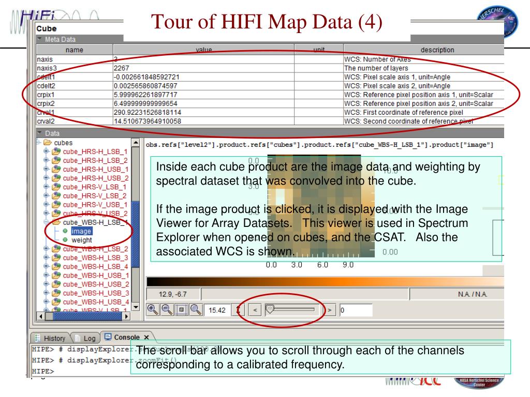Select the weight item in tree
Viewport: 530px width, 397px height.
(x=81, y=240)
